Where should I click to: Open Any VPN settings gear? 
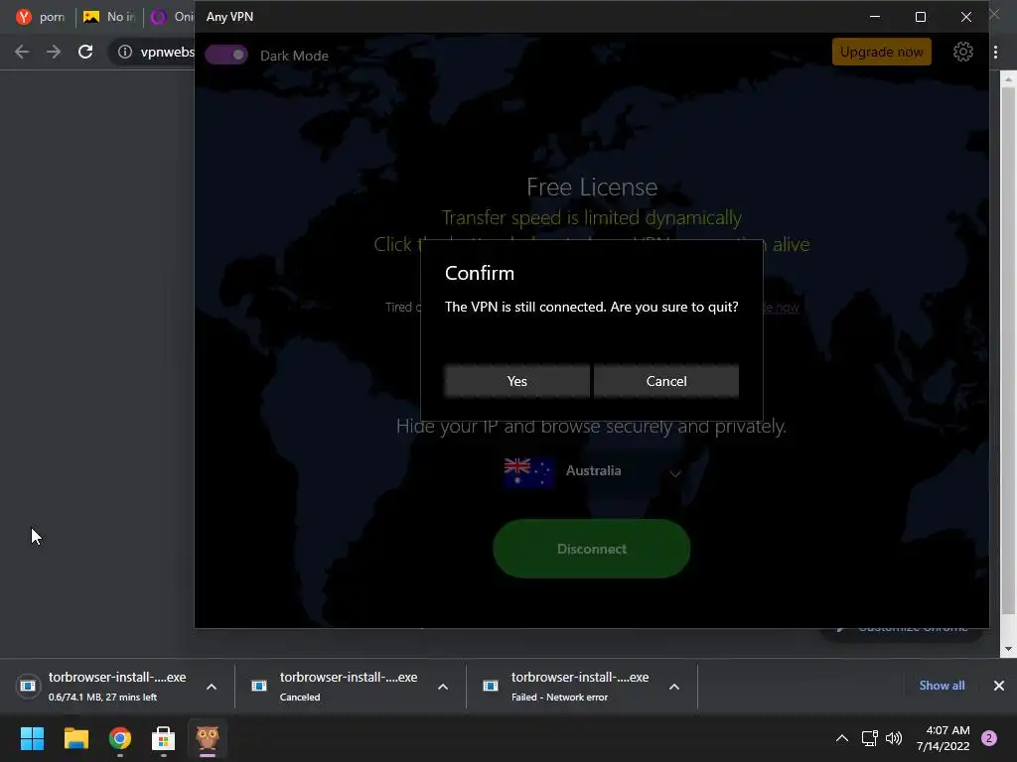963,52
